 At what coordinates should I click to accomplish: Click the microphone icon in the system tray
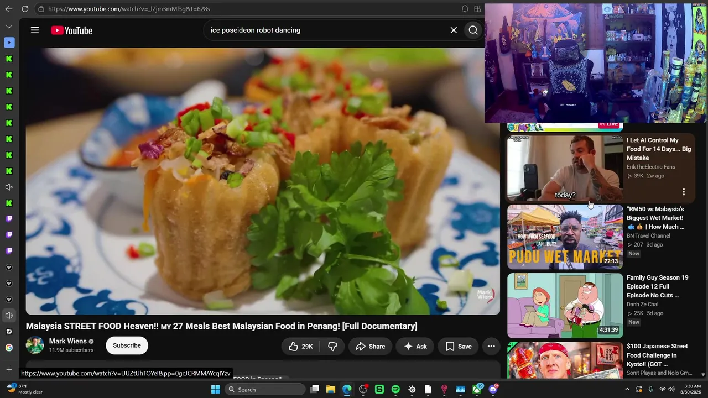pyautogui.click(x=651, y=390)
